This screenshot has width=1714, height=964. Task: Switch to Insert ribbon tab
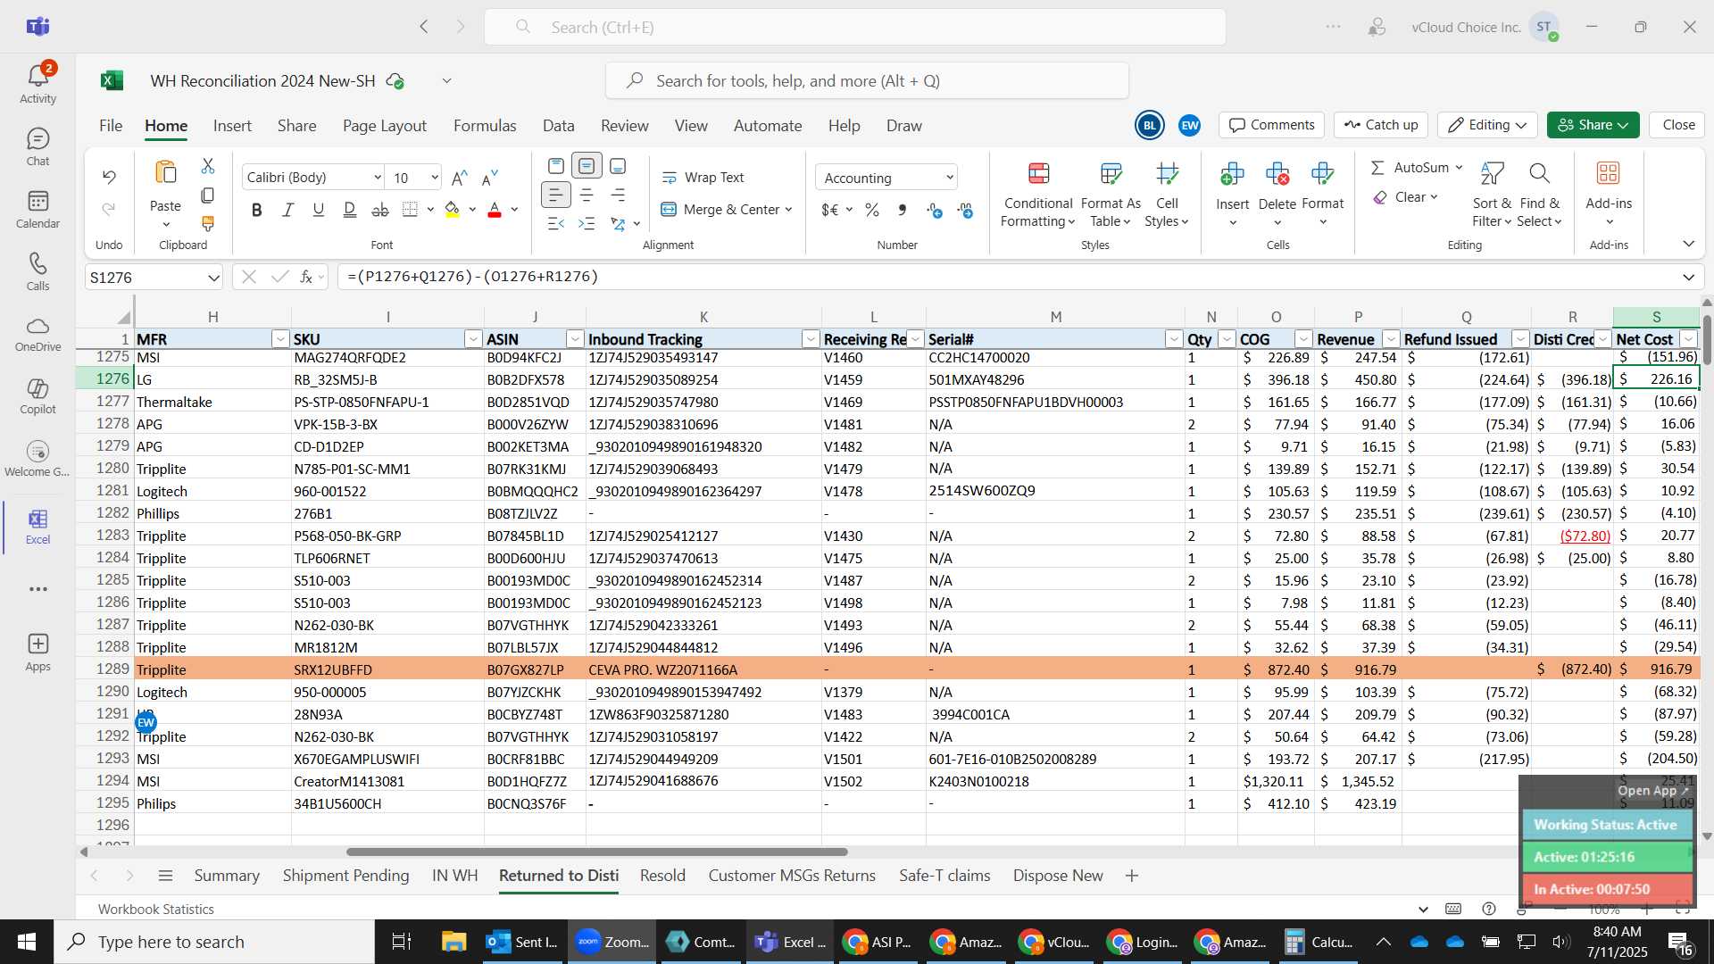click(232, 126)
